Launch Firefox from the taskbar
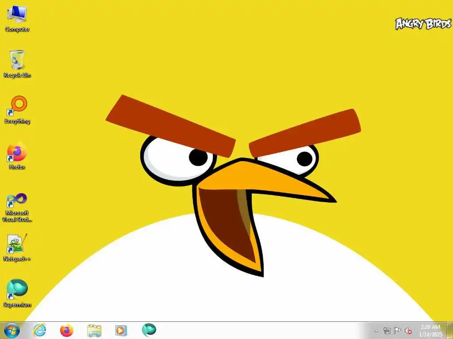 coord(67,330)
